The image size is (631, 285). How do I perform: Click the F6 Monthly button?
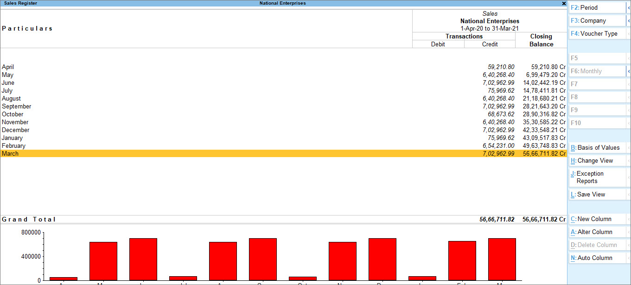(597, 71)
